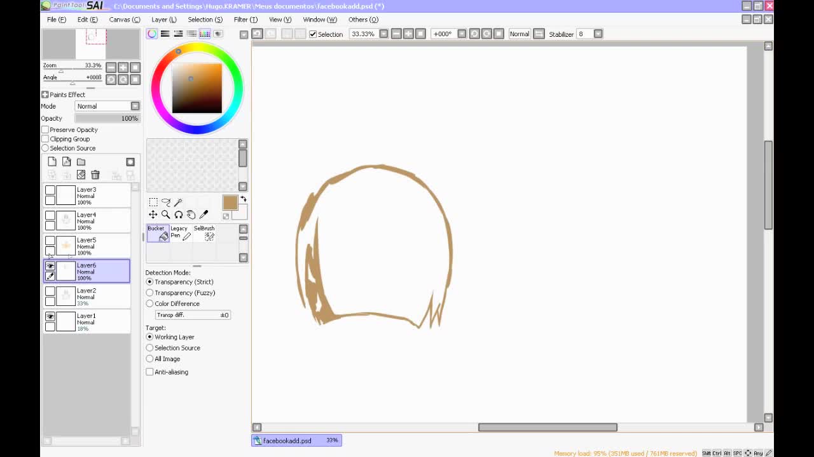814x457 pixels.
Task: Create a new layer folder
Action: [81, 162]
